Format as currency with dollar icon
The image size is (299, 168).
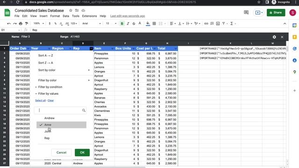50,23
